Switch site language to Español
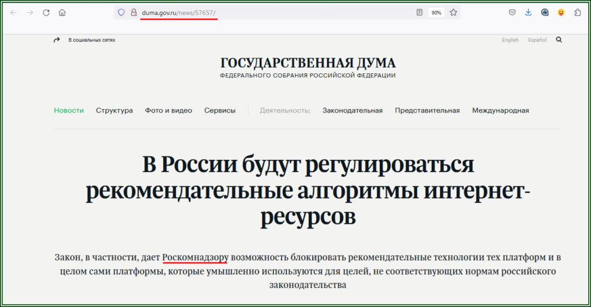The width and height of the screenshot is (591, 307). [537, 40]
